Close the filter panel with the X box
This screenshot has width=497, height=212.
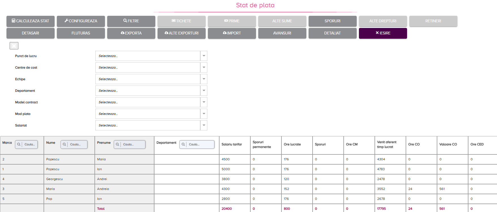point(14,46)
